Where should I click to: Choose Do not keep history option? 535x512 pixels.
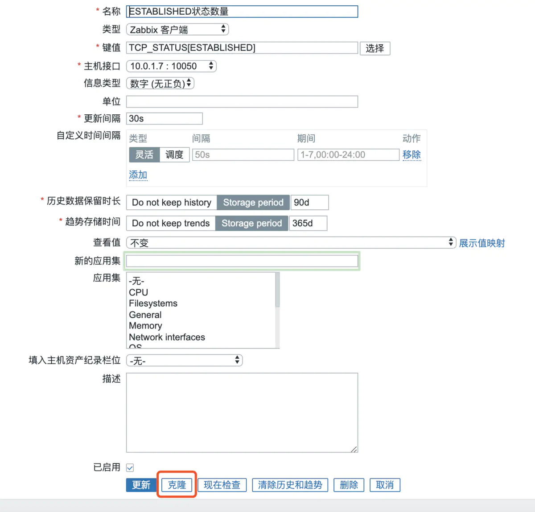click(171, 202)
